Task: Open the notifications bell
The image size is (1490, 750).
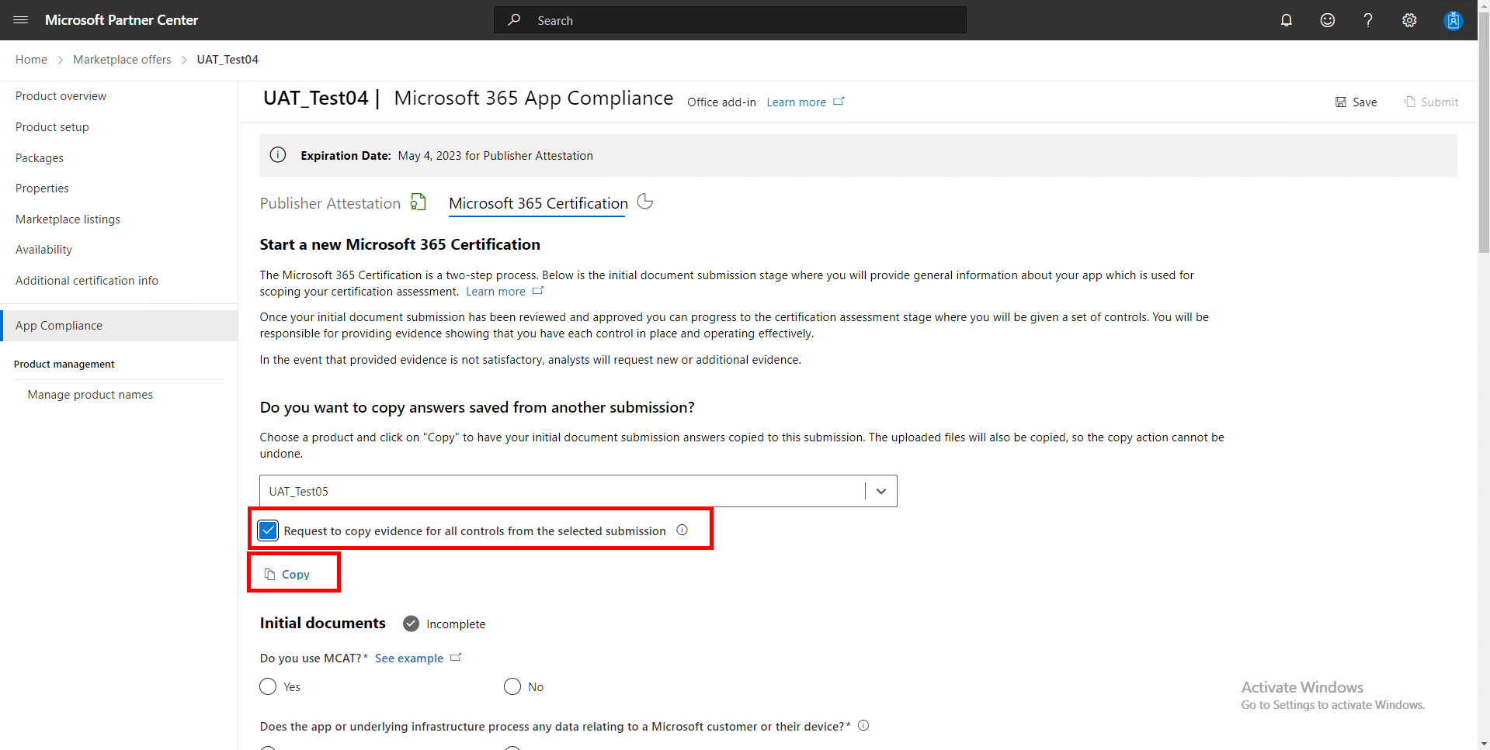Action: tap(1287, 20)
